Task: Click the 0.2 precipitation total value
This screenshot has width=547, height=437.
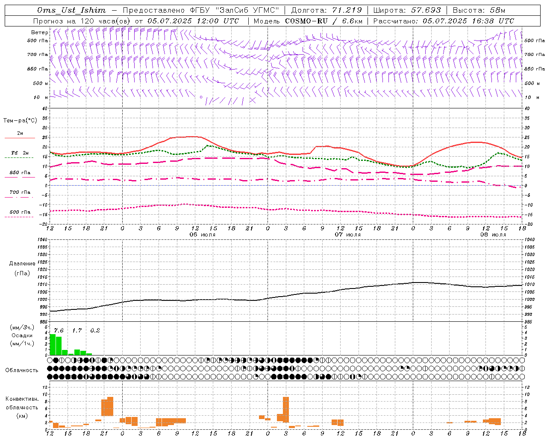Action: (95, 330)
